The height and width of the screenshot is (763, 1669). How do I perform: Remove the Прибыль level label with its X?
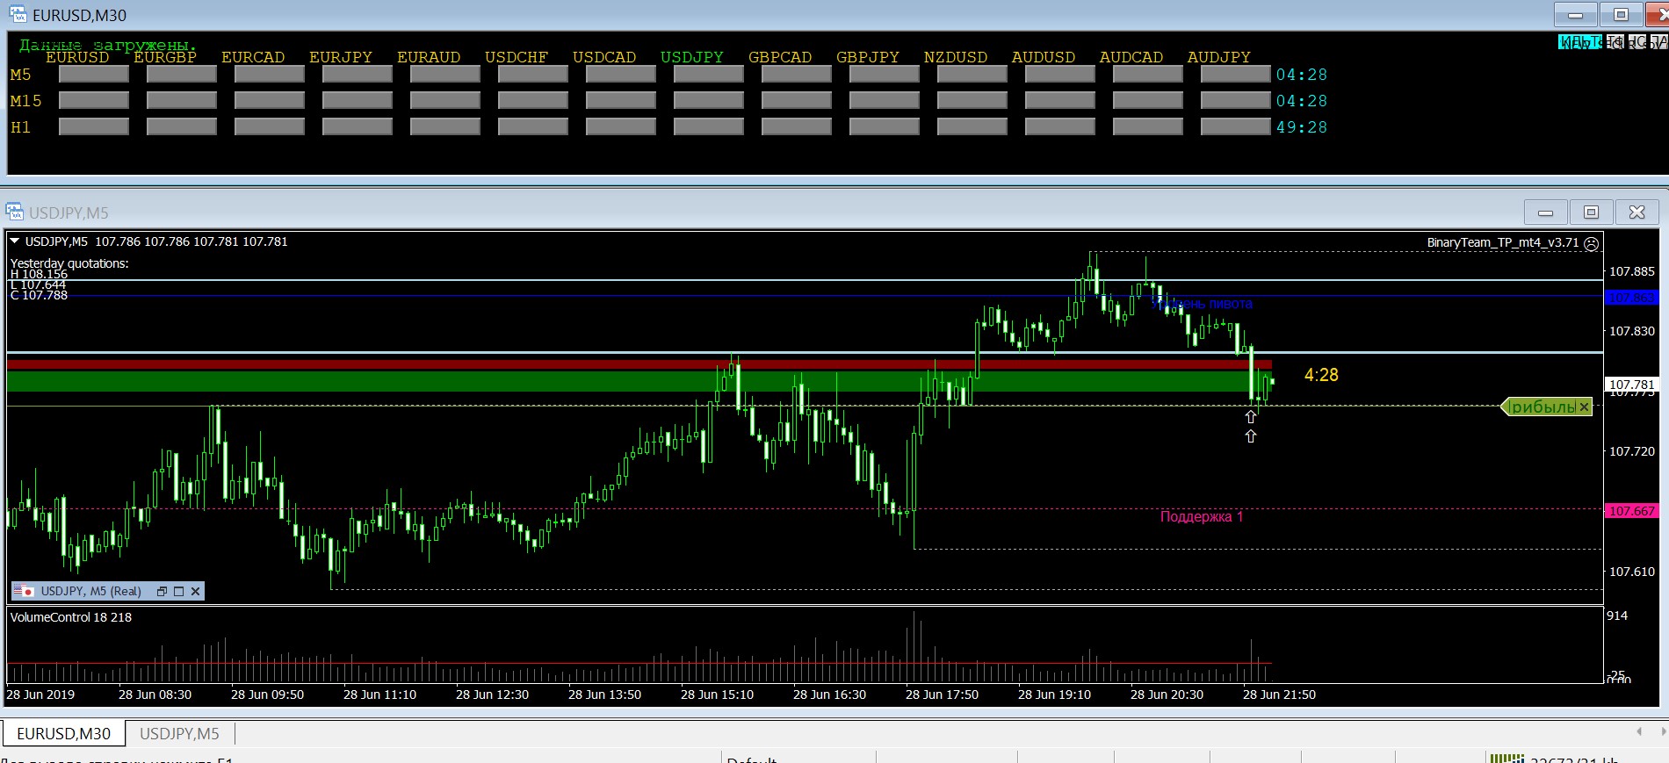click(x=1584, y=407)
